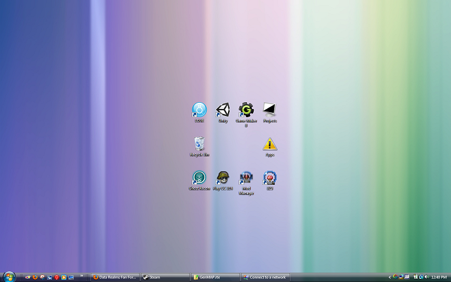Click the B23 desktop shortcut

tap(269, 179)
